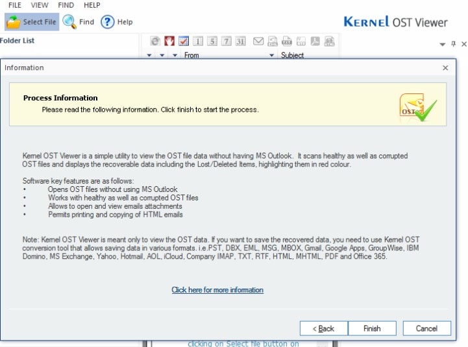This screenshot has height=347, width=468.
Task: Click the calendar checkmark today icon
Action: tap(184, 41)
